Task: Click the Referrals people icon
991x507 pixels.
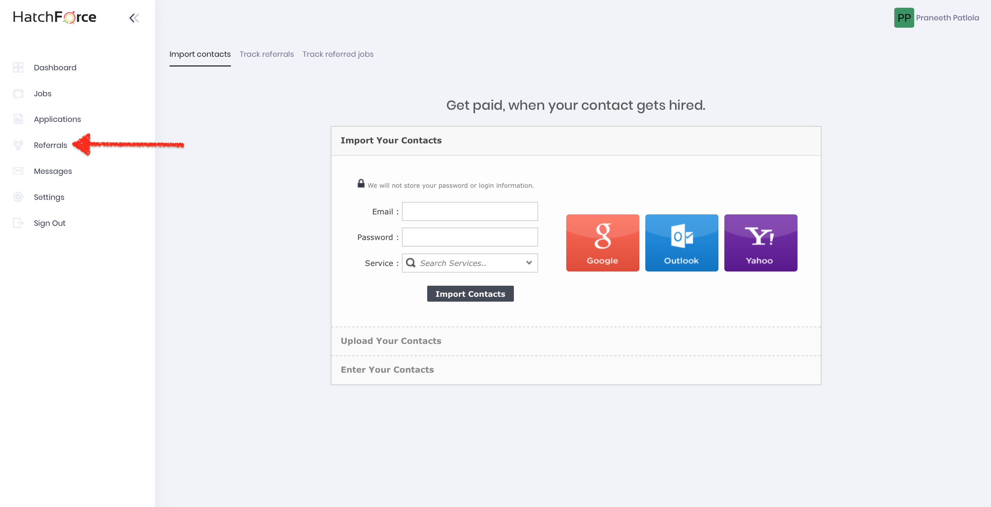Action: (x=18, y=145)
